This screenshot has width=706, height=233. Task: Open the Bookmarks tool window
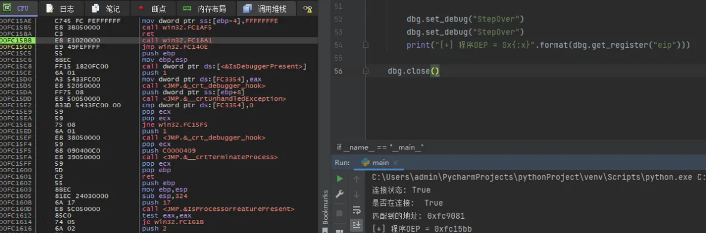326,207
